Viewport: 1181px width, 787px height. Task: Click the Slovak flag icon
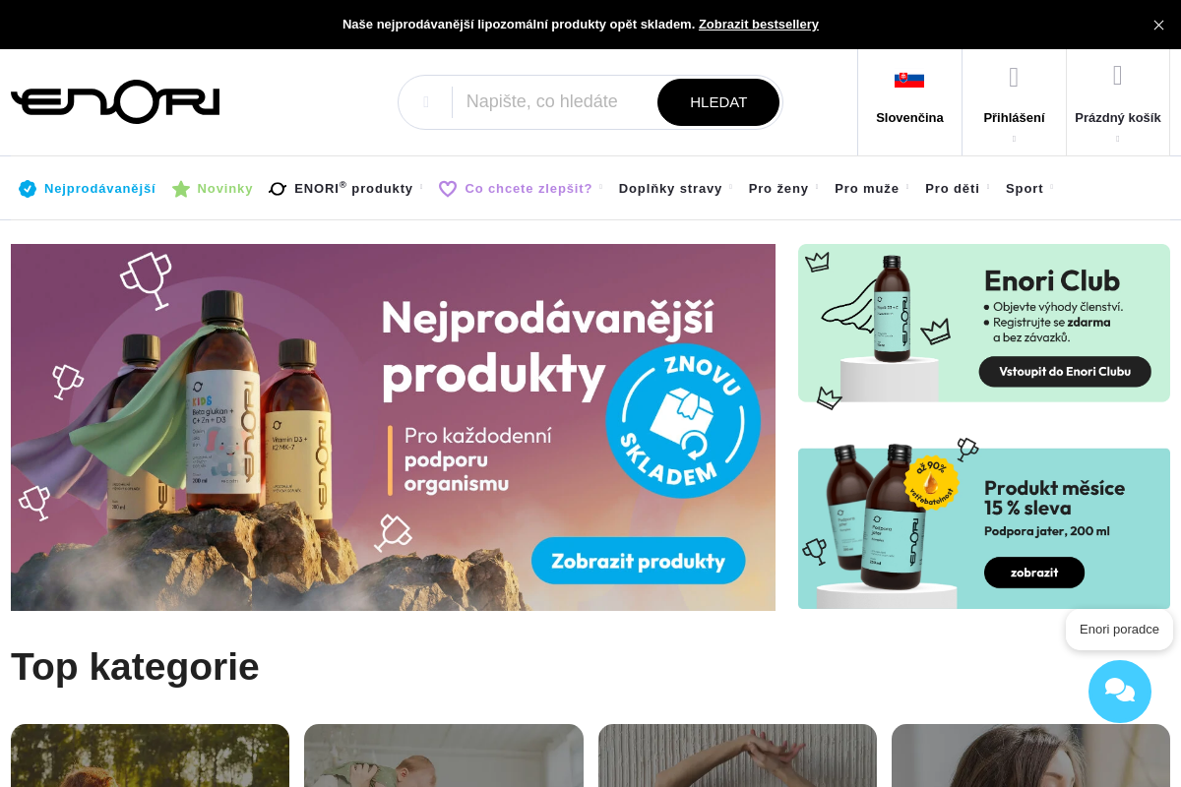pos(909,80)
